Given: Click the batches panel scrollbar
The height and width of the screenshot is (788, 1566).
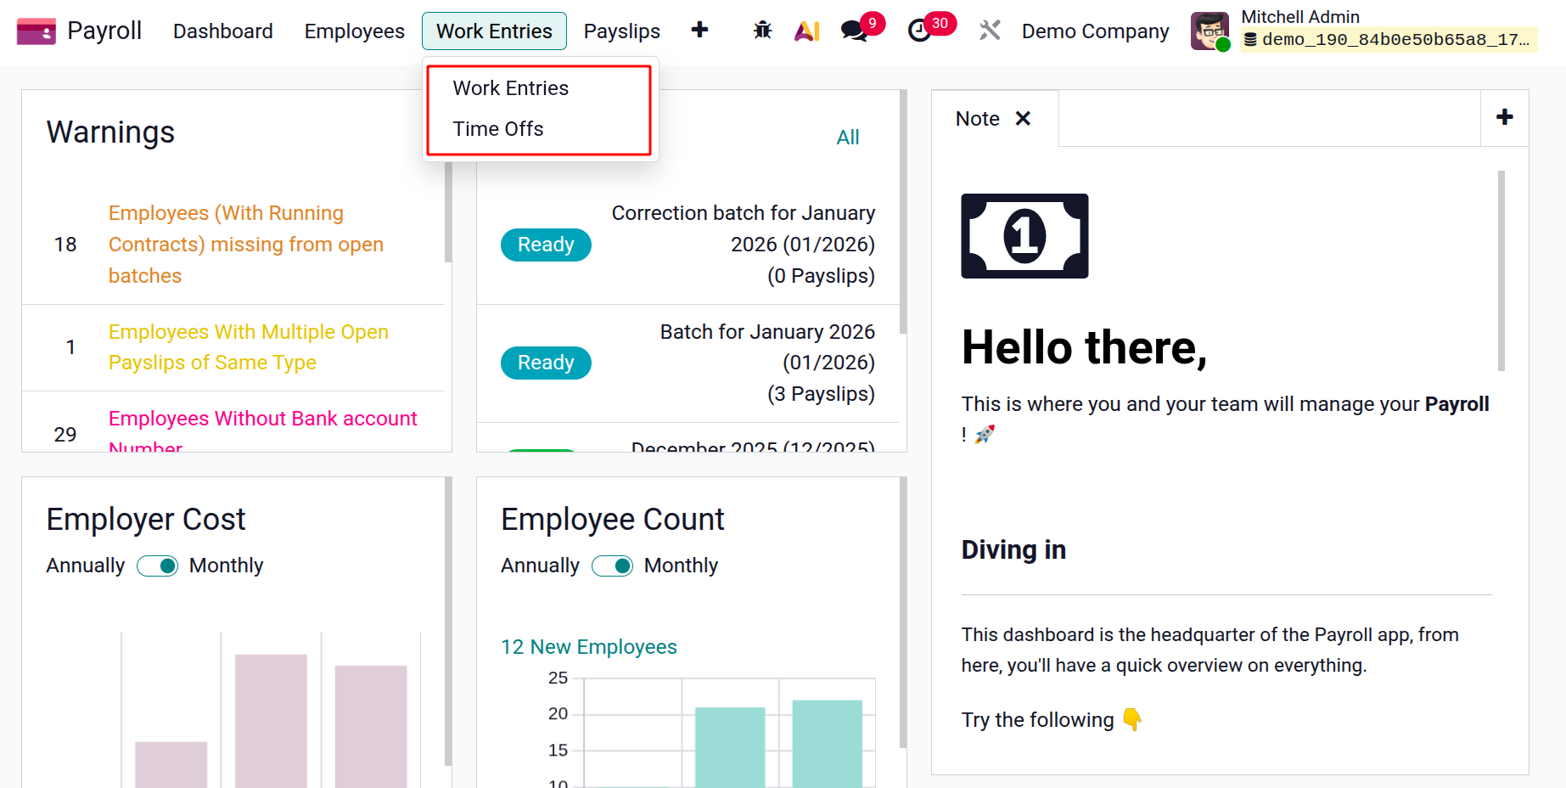Looking at the screenshot, I should [x=903, y=212].
